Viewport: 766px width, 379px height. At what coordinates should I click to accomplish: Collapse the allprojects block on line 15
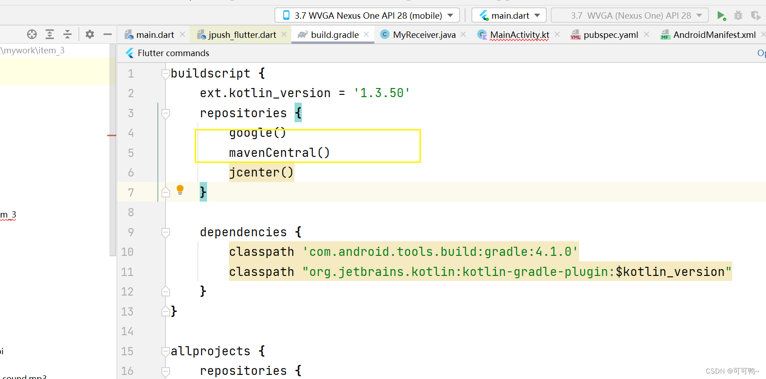(166, 351)
